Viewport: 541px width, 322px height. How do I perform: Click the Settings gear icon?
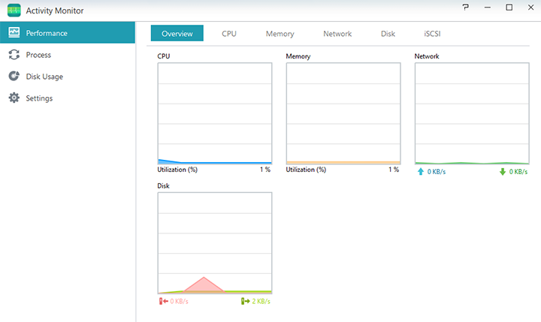pyautogui.click(x=14, y=98)
